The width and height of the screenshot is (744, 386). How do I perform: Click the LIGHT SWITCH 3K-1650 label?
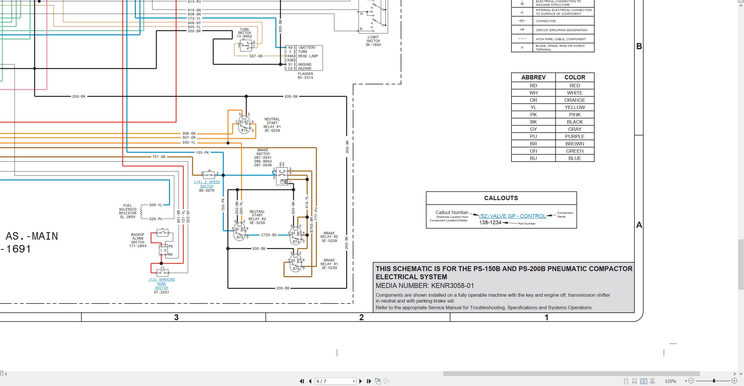click(373, 41)
